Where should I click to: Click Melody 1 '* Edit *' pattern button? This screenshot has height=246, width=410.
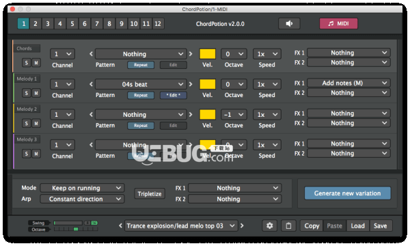click(174, 95)
